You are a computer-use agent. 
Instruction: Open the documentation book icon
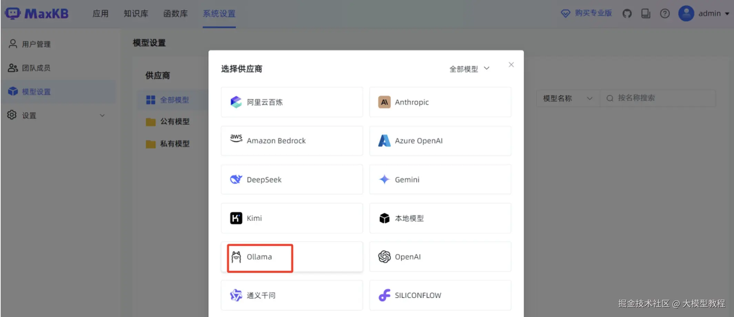click(645, 13)
